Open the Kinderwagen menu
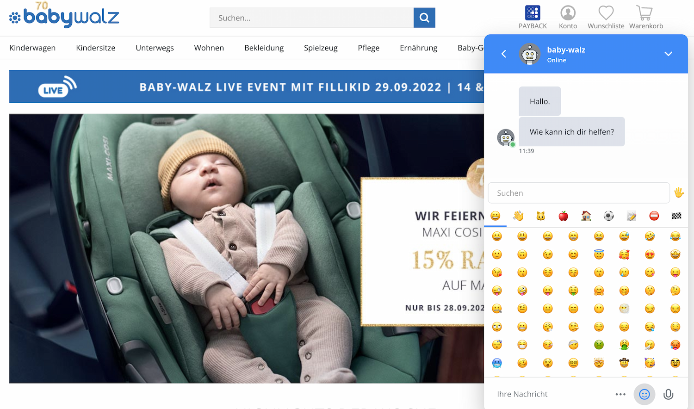Image resolution: width=694 pixels, height=409 pixels. click(x=32, y=48)
